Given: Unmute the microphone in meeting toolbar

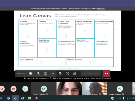Looking at the screenshot, I should (x=38, y=74).
